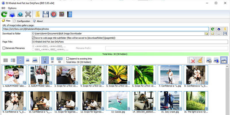Click small blue download button beside URL field

click(x=219, y=29)
